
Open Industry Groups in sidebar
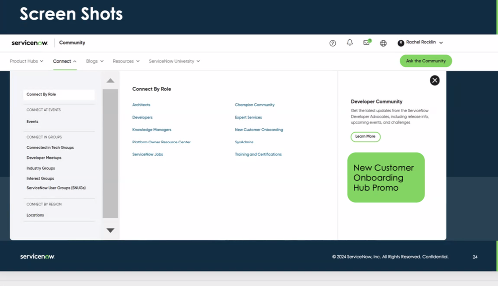click(40, 168)
